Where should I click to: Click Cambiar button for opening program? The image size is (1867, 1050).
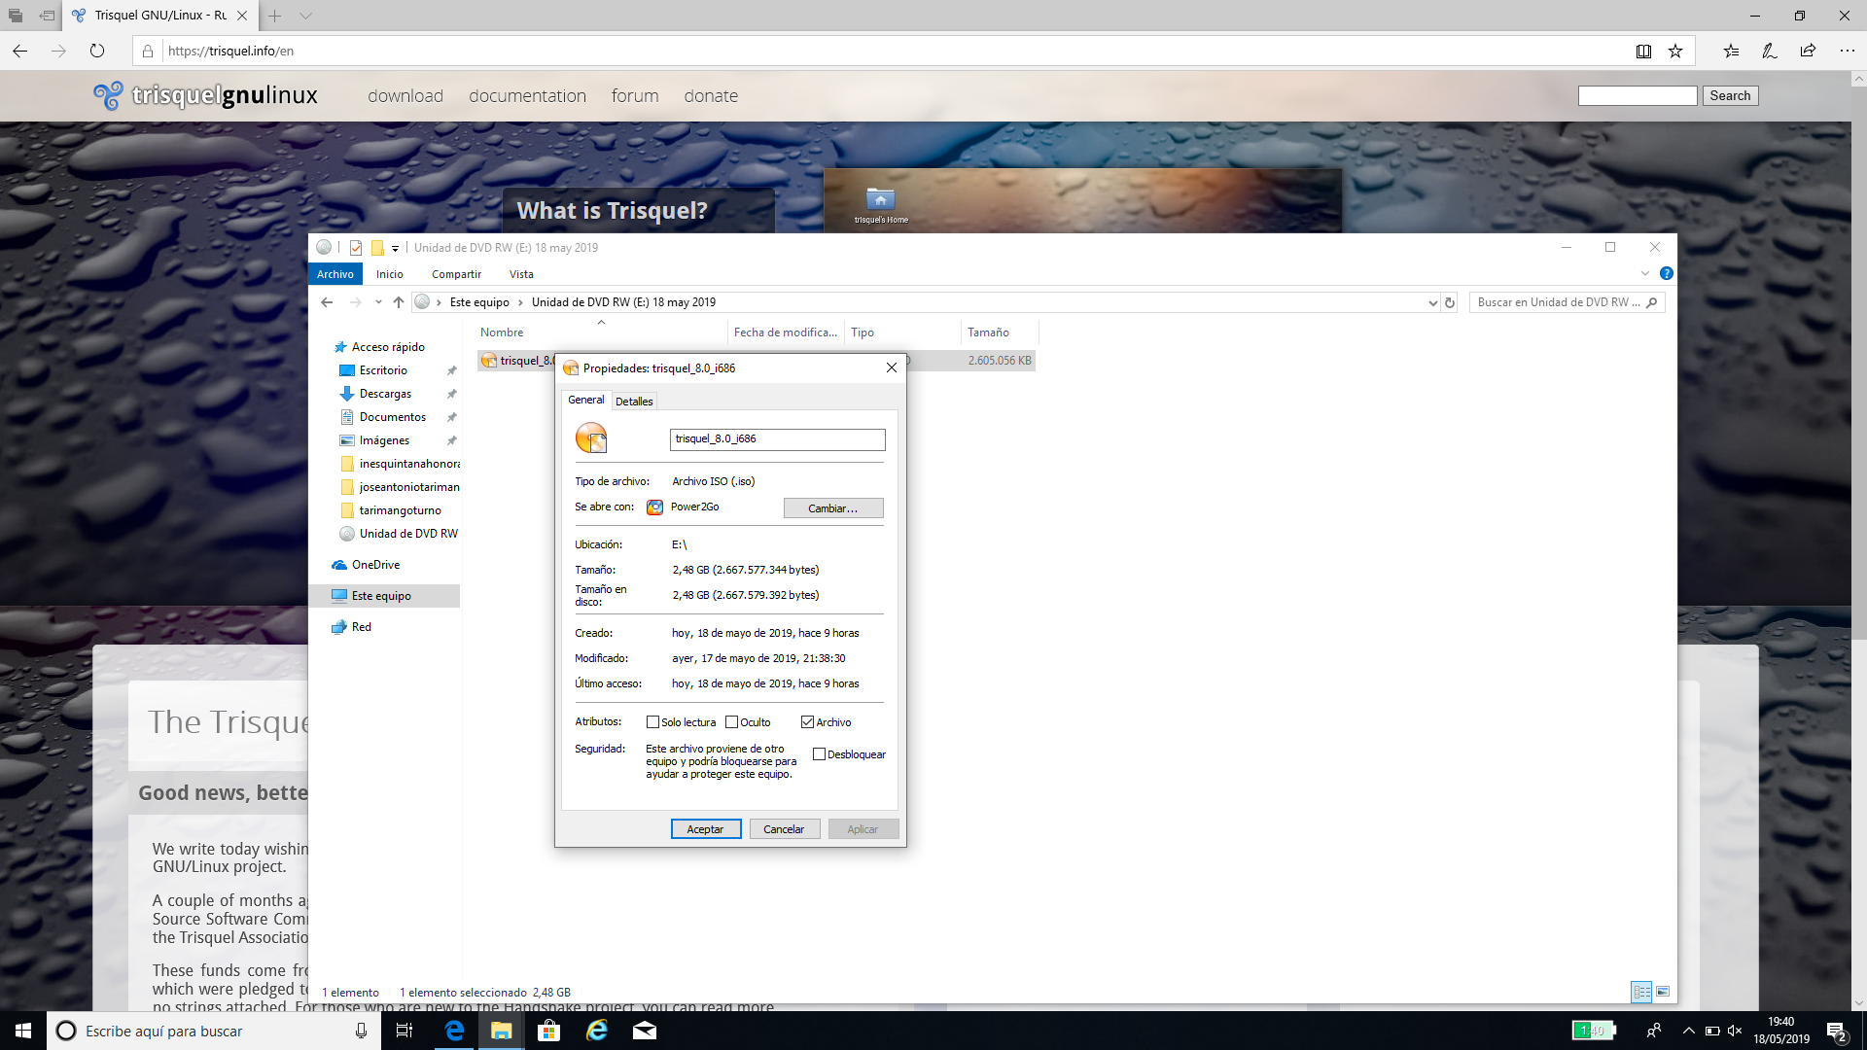click(833, 508)
